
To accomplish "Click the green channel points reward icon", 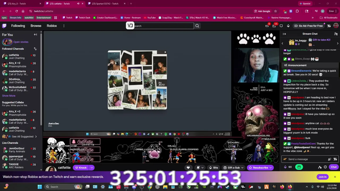I will 299,167.
